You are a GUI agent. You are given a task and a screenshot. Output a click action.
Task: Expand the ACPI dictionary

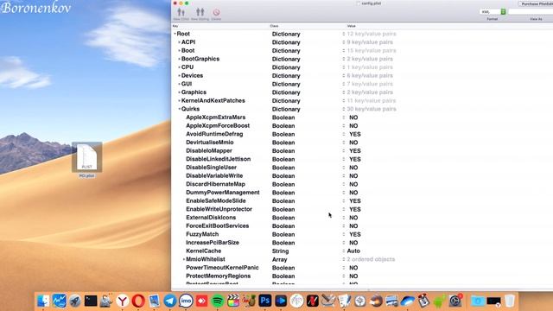point(179,42)
